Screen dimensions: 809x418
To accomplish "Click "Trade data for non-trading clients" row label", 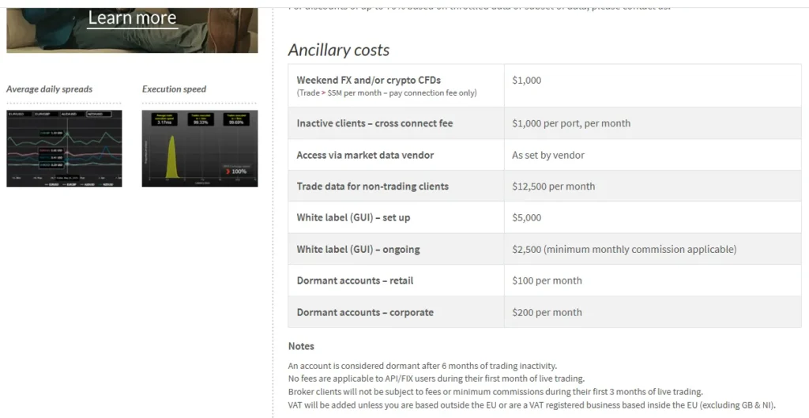I will 372,186.
